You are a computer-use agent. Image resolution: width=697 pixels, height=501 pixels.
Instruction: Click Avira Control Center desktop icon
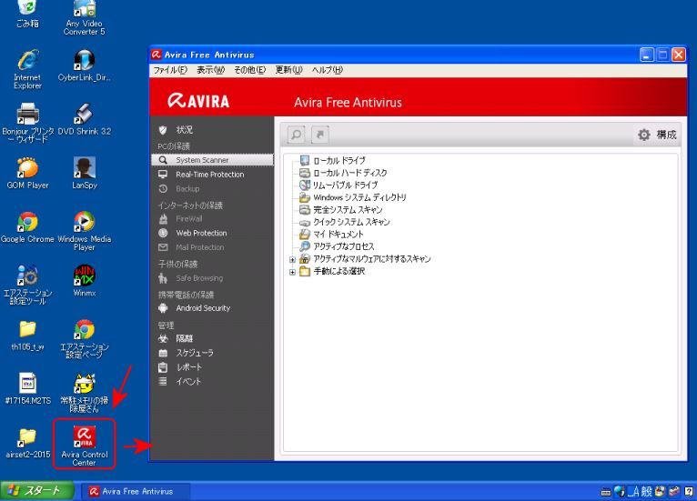(84, 444)
